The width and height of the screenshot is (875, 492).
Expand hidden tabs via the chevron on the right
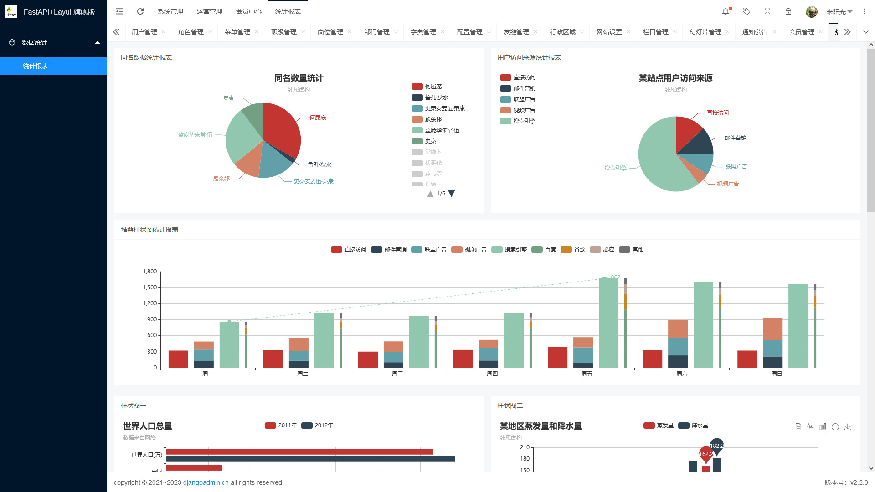865,32
